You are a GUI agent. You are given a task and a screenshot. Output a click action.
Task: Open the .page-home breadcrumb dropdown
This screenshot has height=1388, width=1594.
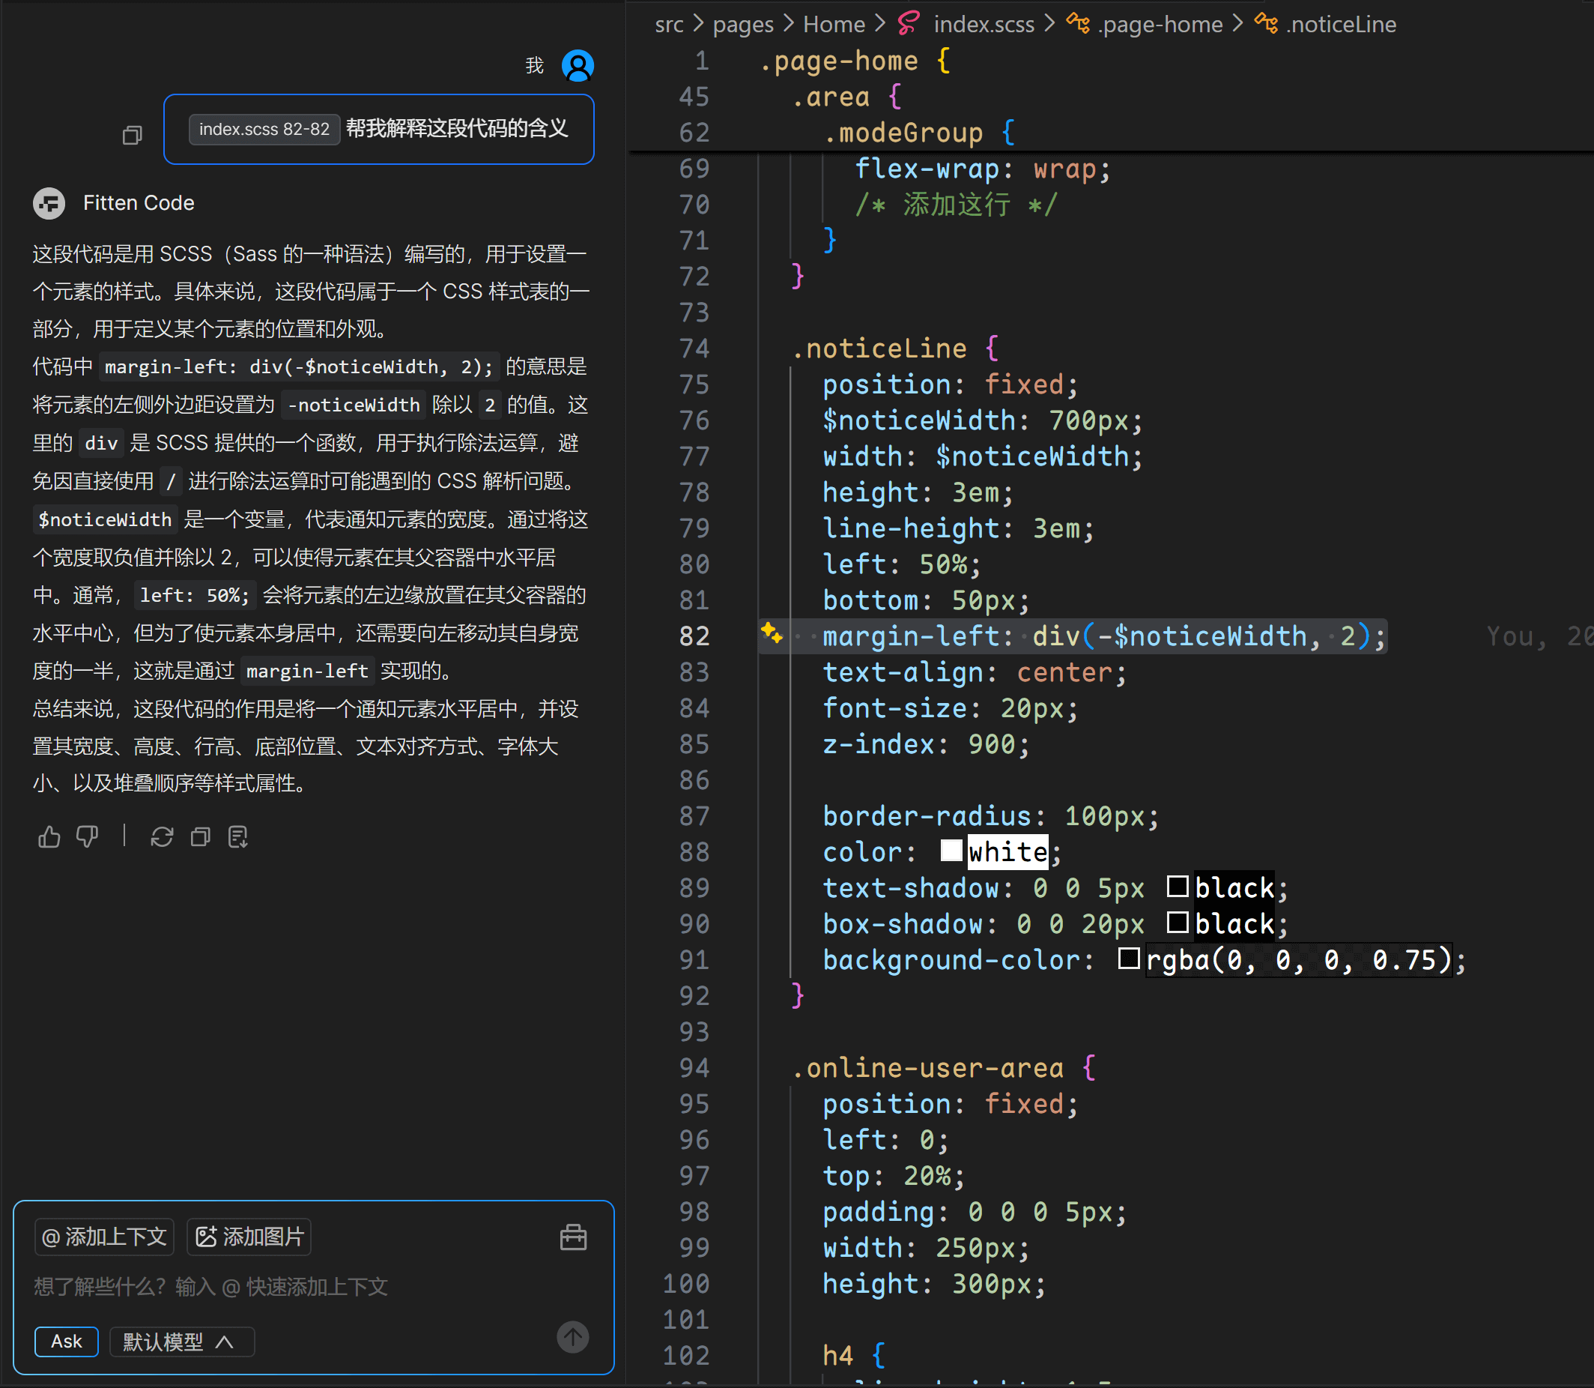[x=1159, y=24]
